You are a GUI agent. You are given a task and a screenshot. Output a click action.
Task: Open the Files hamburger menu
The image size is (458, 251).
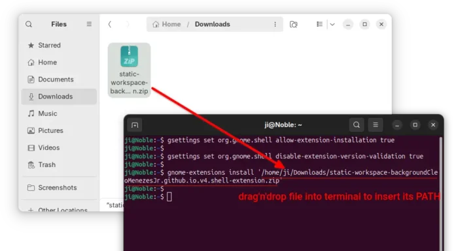89,24
